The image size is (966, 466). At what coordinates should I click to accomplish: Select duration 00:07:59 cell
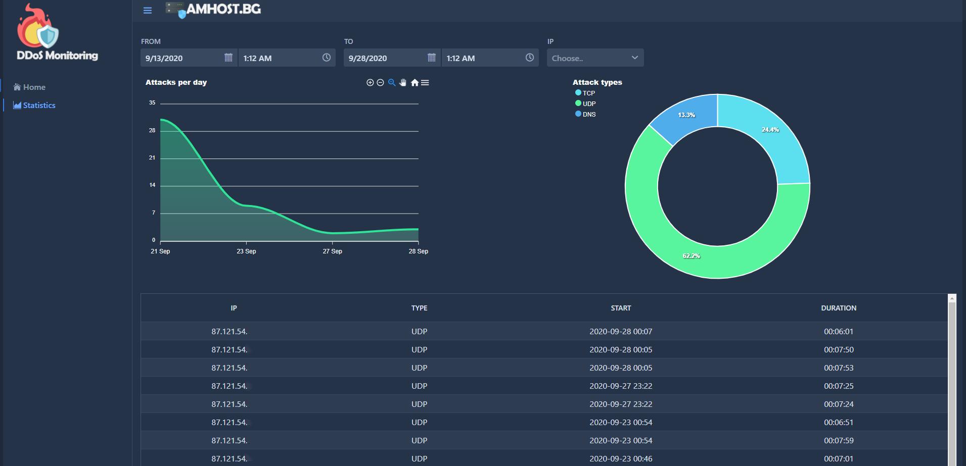tap(839, 440)
